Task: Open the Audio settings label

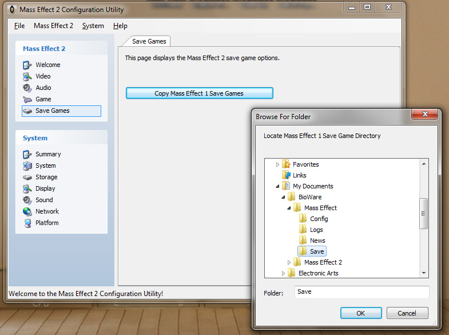Action: click(43, 88)
